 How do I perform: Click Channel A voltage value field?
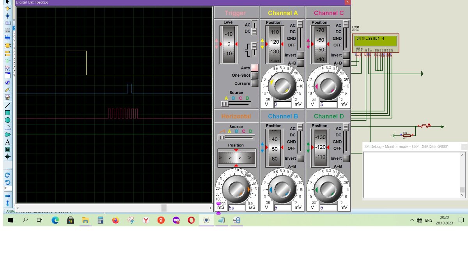(x=282, y=104)
